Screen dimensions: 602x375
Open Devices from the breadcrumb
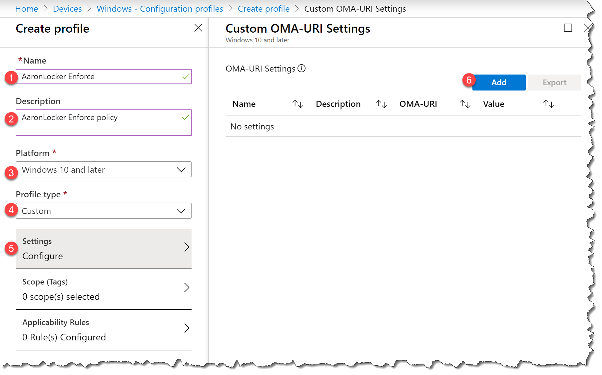click(67, 9)
